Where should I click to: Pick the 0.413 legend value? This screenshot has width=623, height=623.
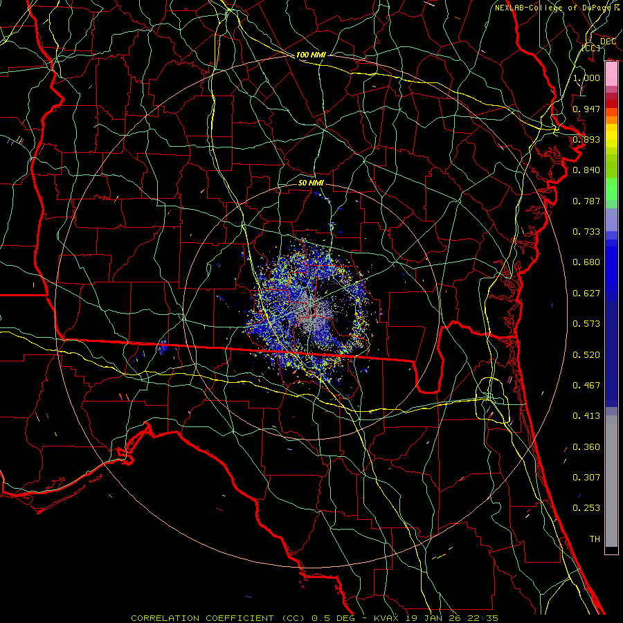pos(586,416)
